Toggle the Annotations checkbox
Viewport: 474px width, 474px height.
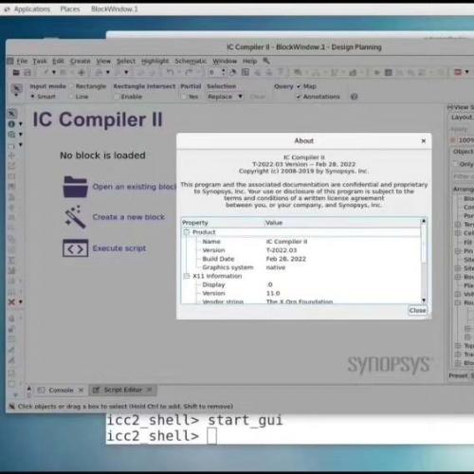pos(299,97)
